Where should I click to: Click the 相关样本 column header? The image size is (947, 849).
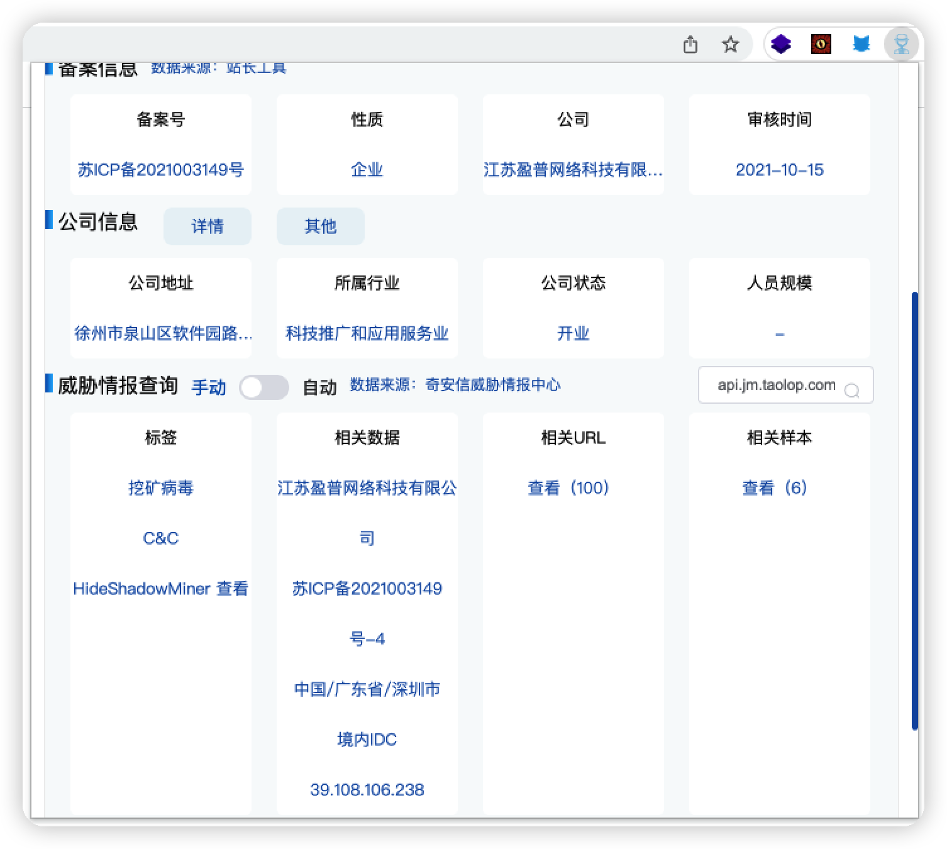[780, 438]
